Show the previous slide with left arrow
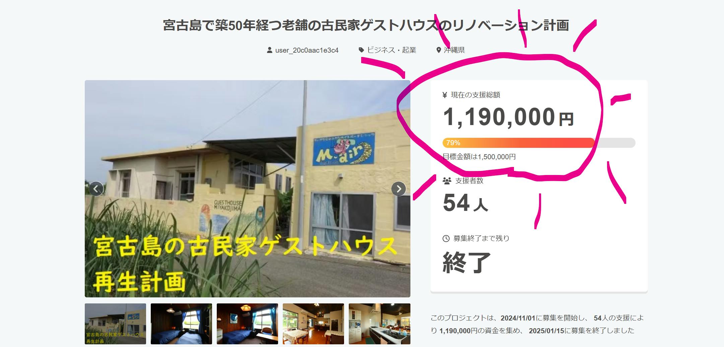This screenshot has width=724, height=347. pos(96,189)
